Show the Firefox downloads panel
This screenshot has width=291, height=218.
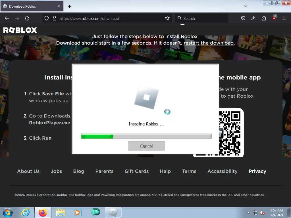click(253, 18)
